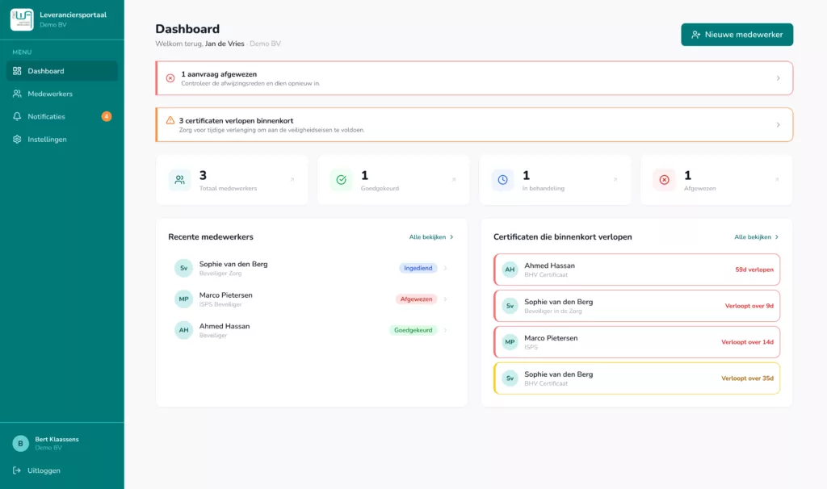The image size is (827, 489).
Task: Click Ahmed Hassan avatar in certificates list
Action: coord(510,270)
